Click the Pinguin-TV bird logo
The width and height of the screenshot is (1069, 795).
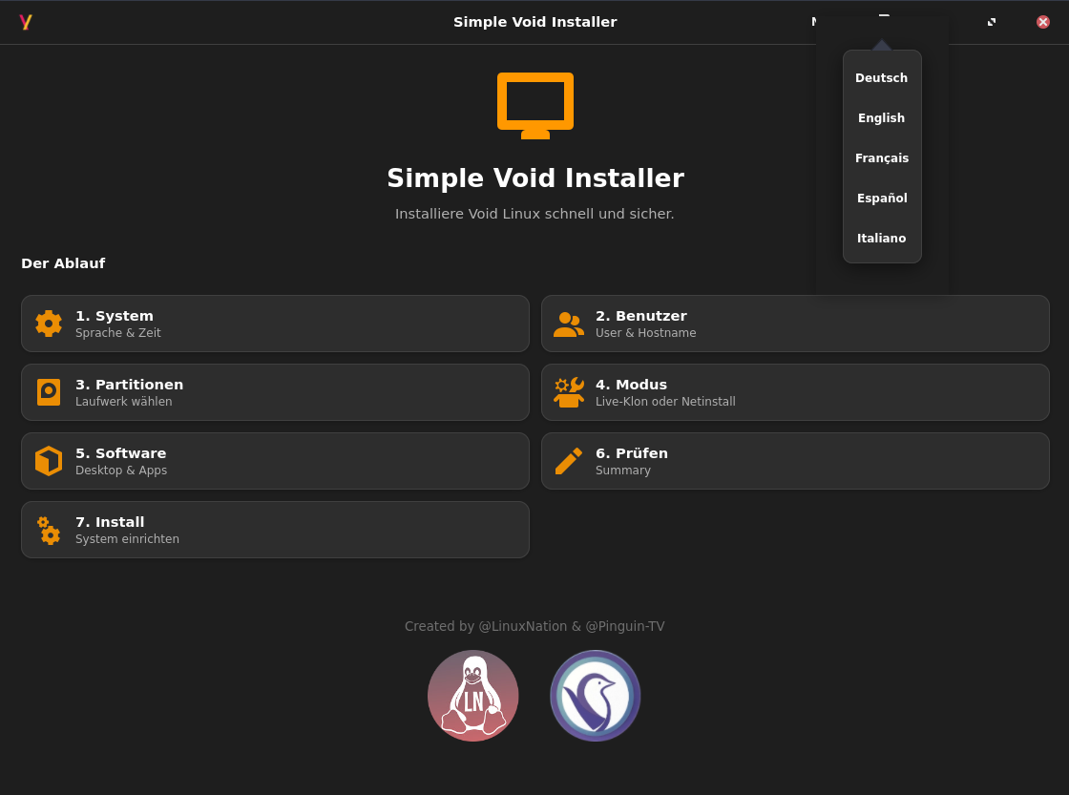tap(595, 695)
